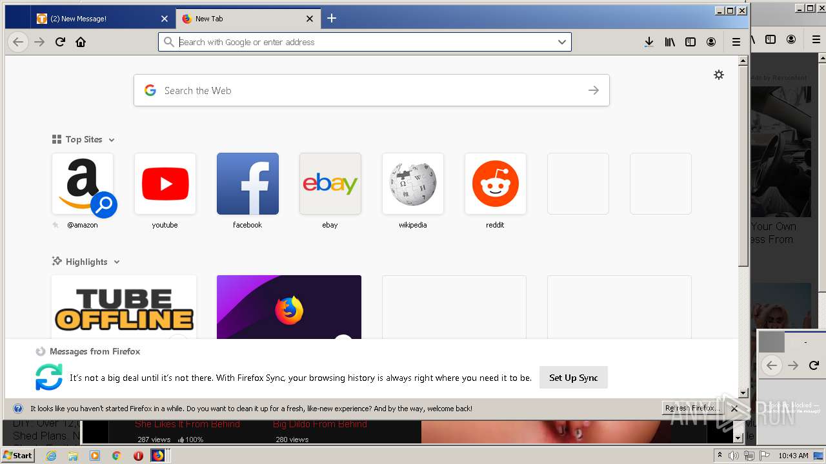Image resolution: width=826 pixels, height=464 pixels.
Task: Show hidden system tray icons
Action: 720,456
